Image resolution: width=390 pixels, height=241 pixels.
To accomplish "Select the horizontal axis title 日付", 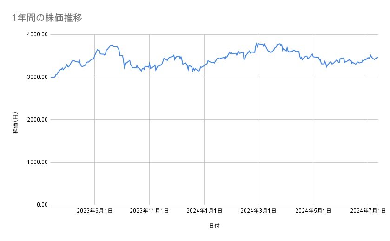I will pos(214,226).
